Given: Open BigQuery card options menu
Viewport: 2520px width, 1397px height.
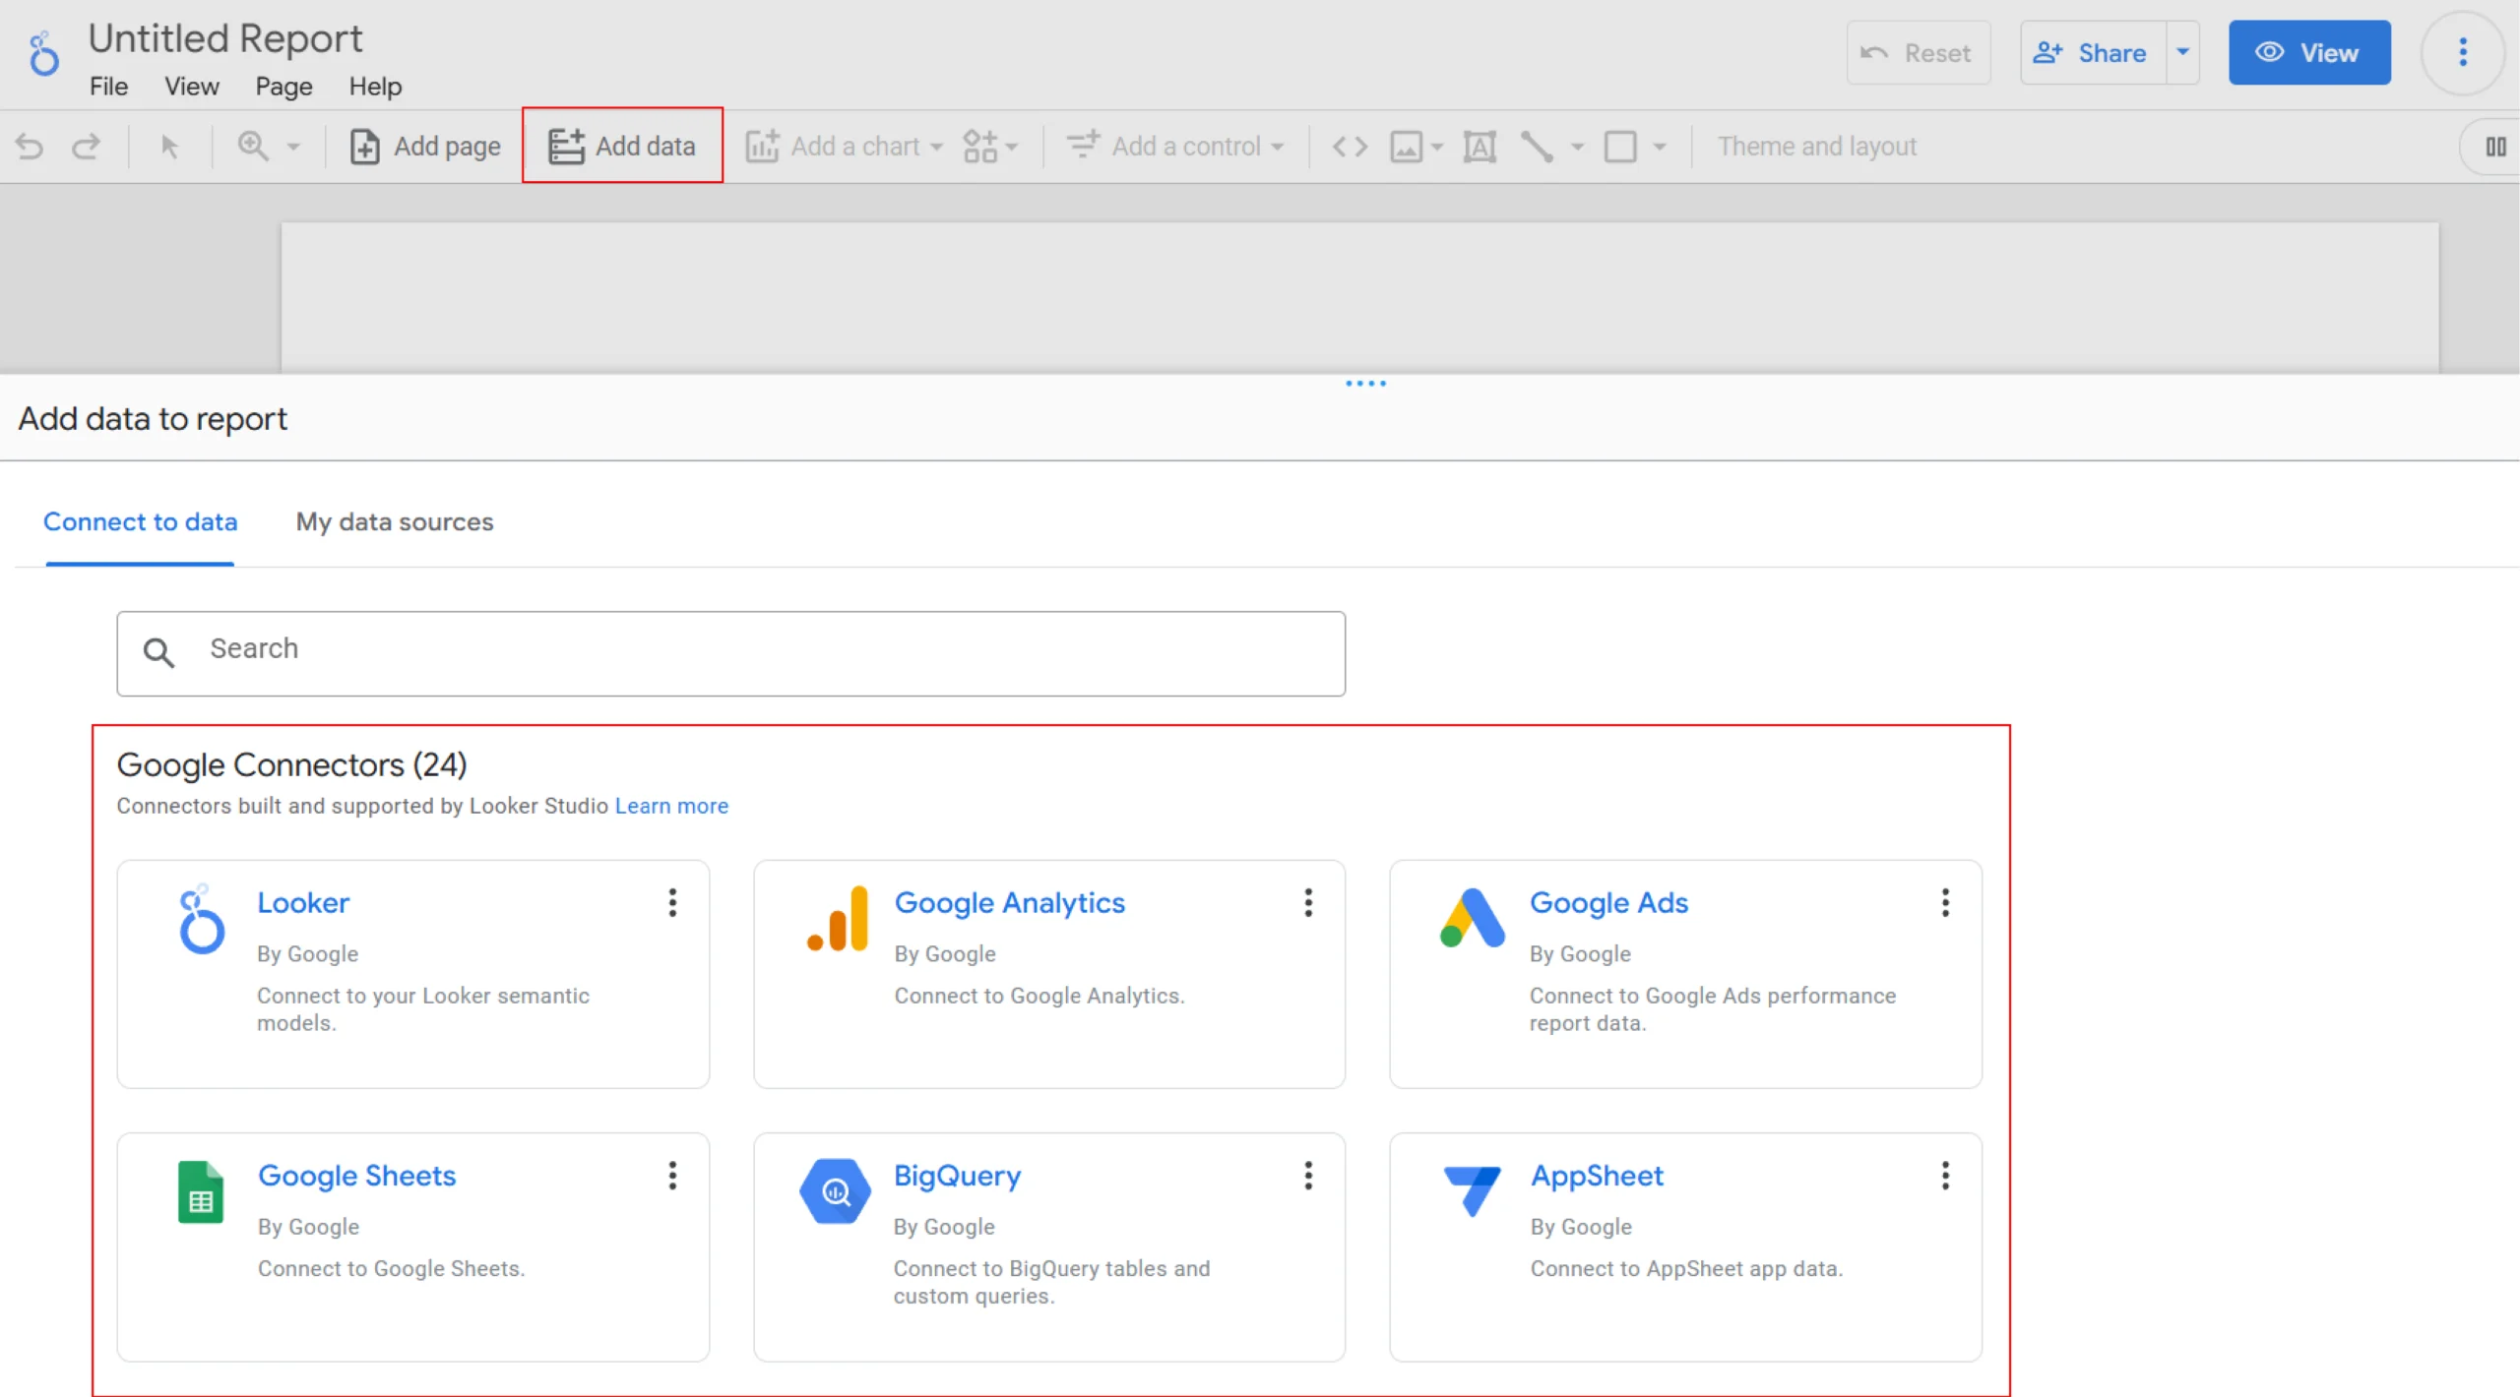Looking at the screenshot, I should click(x=1308, y=1176).
